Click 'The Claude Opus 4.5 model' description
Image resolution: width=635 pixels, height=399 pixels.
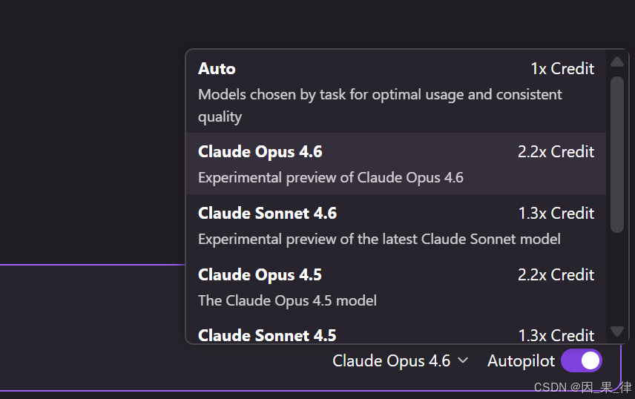tap(287, 300)
